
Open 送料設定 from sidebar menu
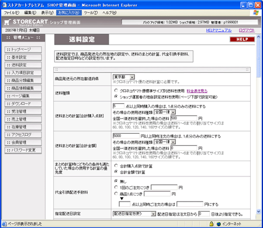click(x=23, y=65)
